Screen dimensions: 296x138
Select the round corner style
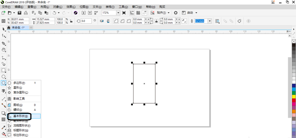pyautogui.click(x=116, y=21)
